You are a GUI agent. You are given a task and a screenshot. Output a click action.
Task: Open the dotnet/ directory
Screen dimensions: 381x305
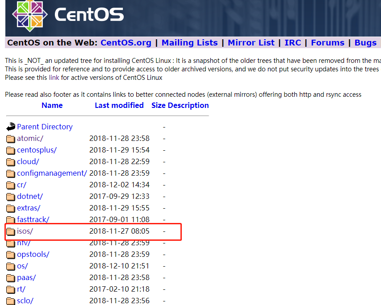(30, 196)
